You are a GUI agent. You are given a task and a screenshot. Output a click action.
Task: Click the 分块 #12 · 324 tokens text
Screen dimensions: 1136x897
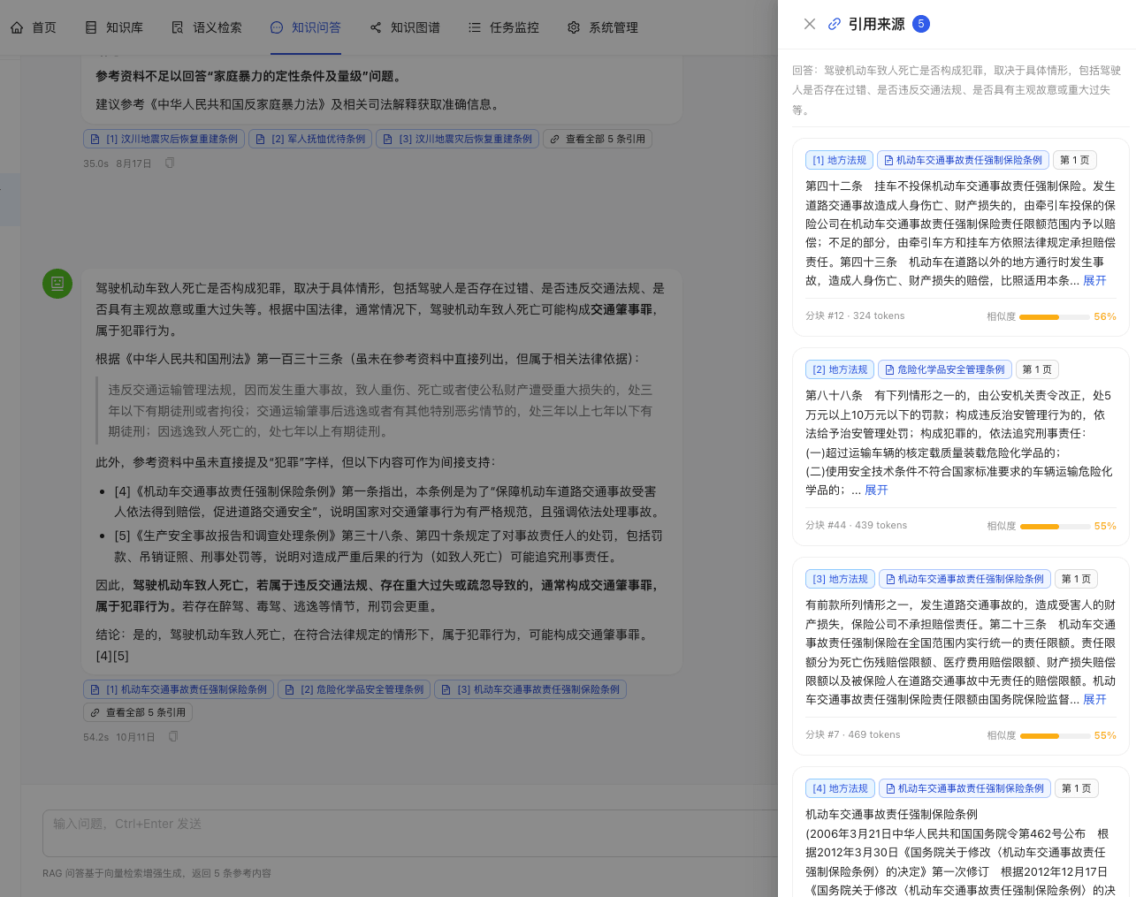855,315
